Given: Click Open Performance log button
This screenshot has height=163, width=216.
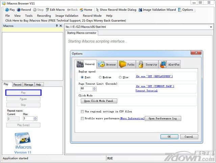Looking at the screenshot, I should coord(163,119).
